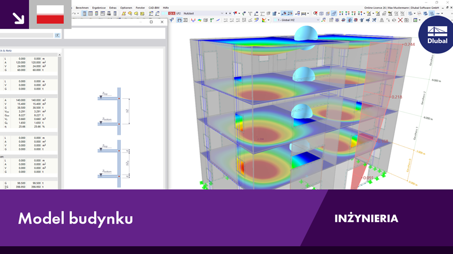Click the Global XYZ color swatch
Image resolution: width=453 pixels, height=254 pixels.
click(x=275, y=20)
